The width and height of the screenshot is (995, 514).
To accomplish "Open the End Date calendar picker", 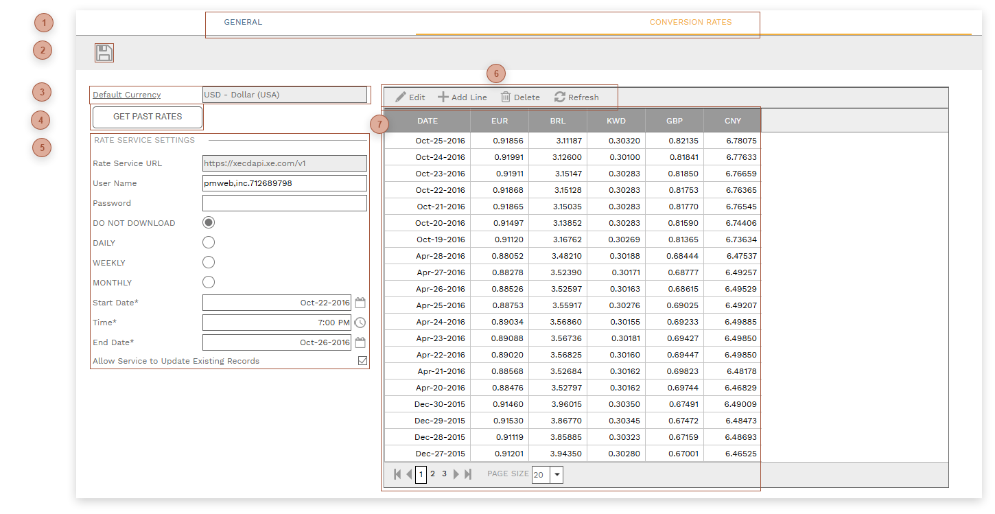I will coord(360,342).
